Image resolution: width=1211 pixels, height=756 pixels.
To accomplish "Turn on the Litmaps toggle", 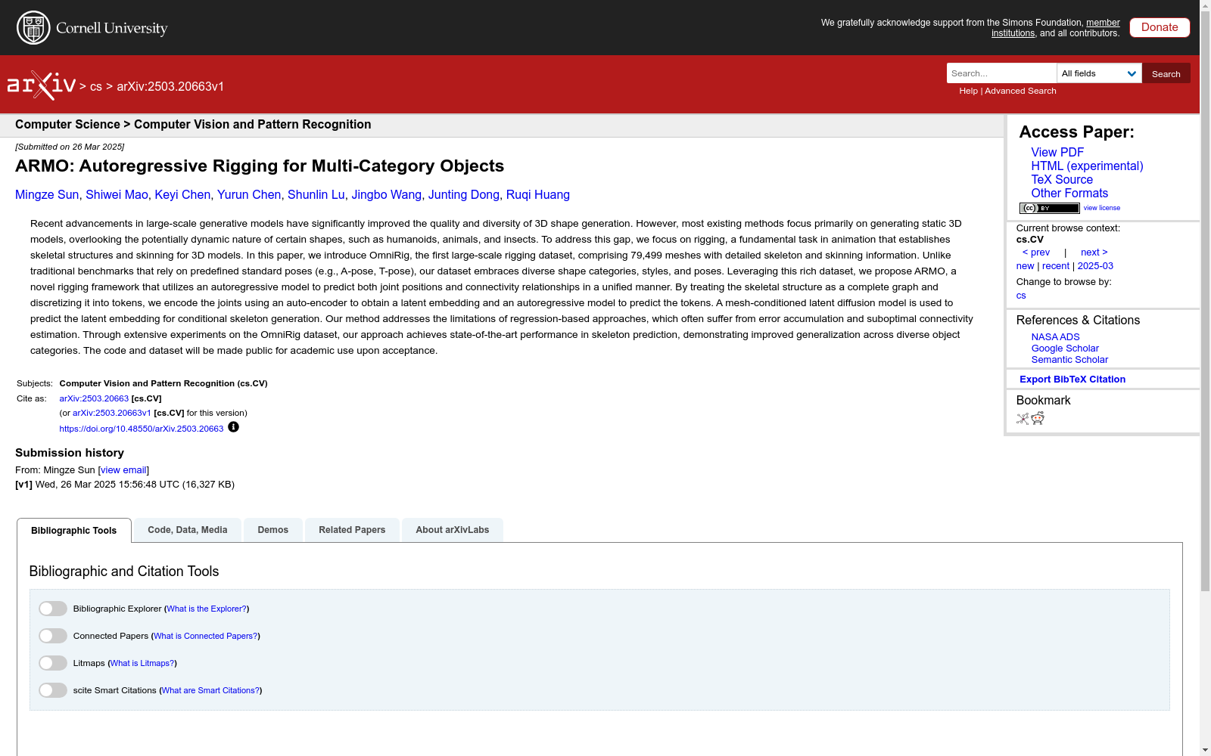I will (x=53, y=663).
